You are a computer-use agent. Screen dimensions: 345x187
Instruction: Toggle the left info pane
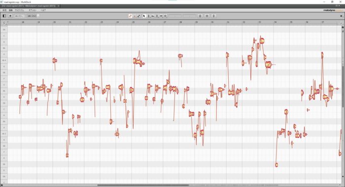pyautogui.click(x=4, y=16)
